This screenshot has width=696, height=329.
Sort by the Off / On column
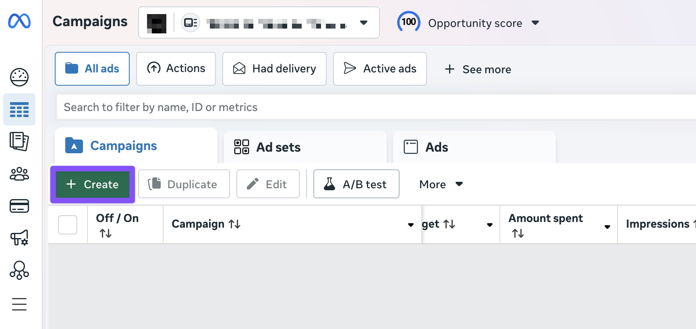tap(106, 233)
